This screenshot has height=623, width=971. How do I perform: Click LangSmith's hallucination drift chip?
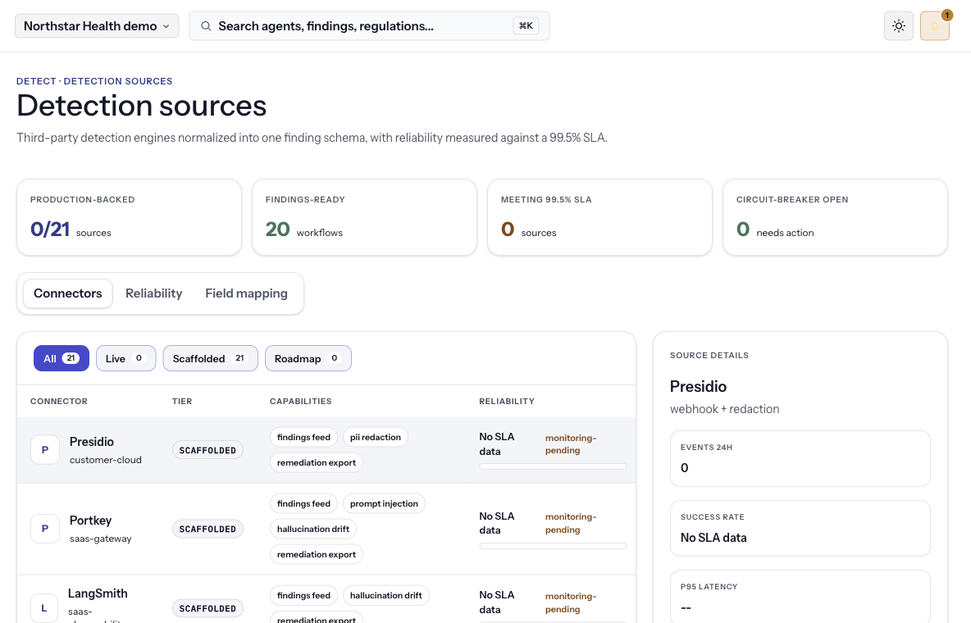point(385,595)
